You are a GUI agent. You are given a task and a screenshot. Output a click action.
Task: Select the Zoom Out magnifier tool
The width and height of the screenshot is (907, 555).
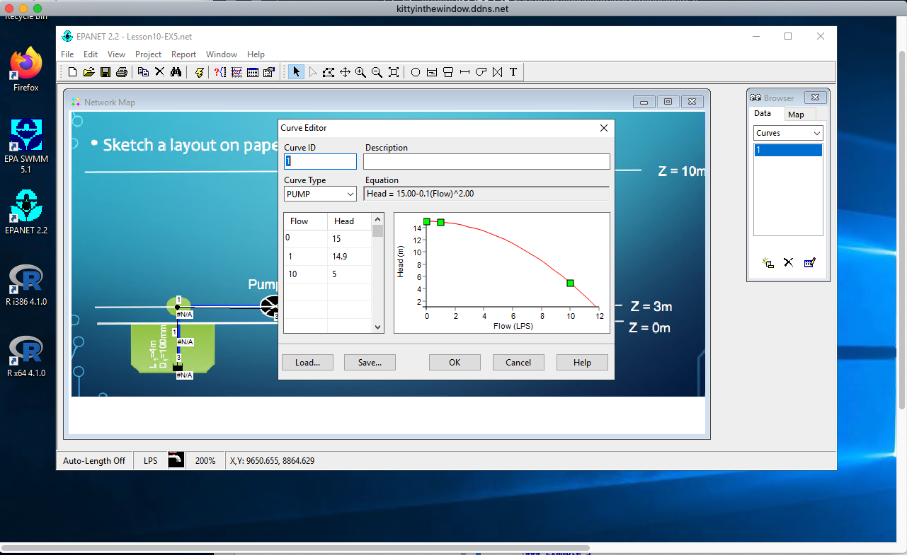[377, 72]
